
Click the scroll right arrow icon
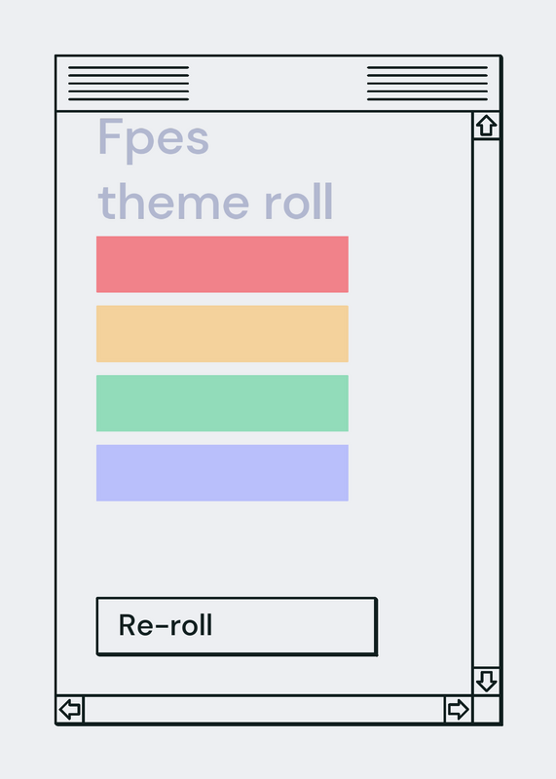point(458,709)
